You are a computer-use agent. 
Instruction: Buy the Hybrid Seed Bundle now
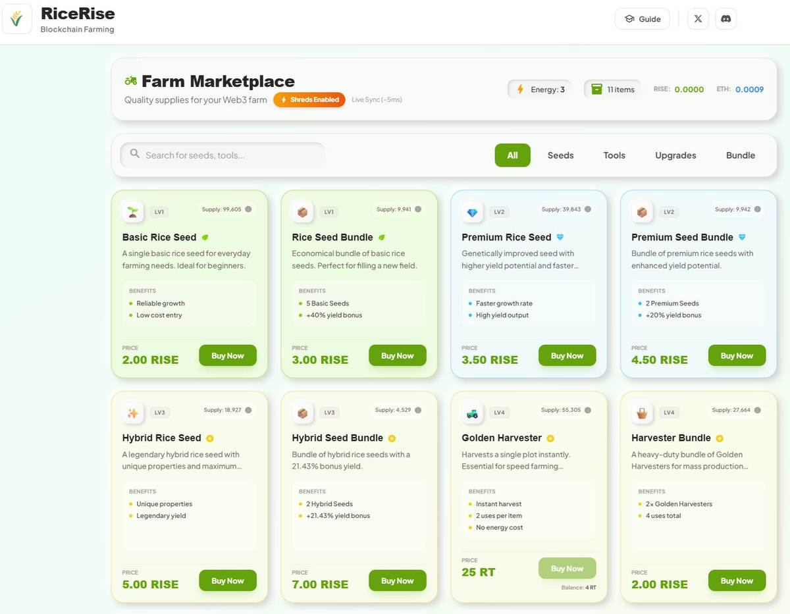[398, 580]
